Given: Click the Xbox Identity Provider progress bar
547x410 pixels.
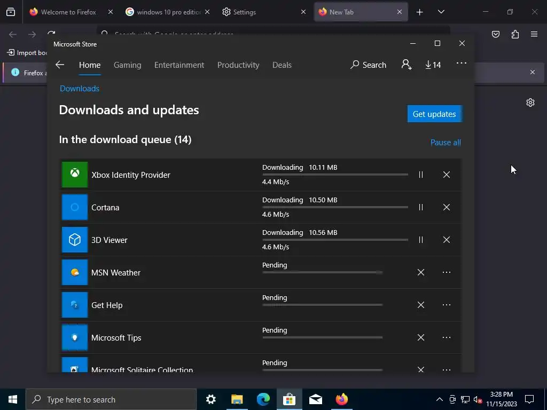Looking at the screenshot, I should pyautogui.click(x=335, y=175).
